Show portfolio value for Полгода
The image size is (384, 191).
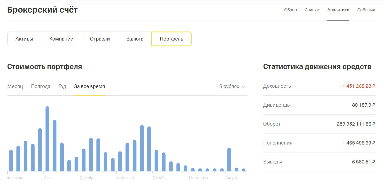(x=41, y=86)
